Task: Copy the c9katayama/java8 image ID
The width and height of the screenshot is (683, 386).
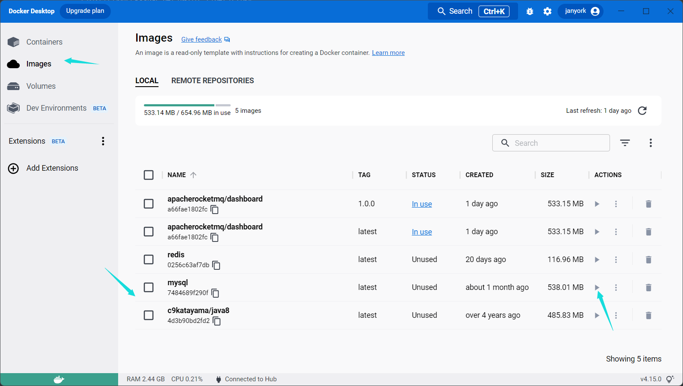Action: coord(217,321)
